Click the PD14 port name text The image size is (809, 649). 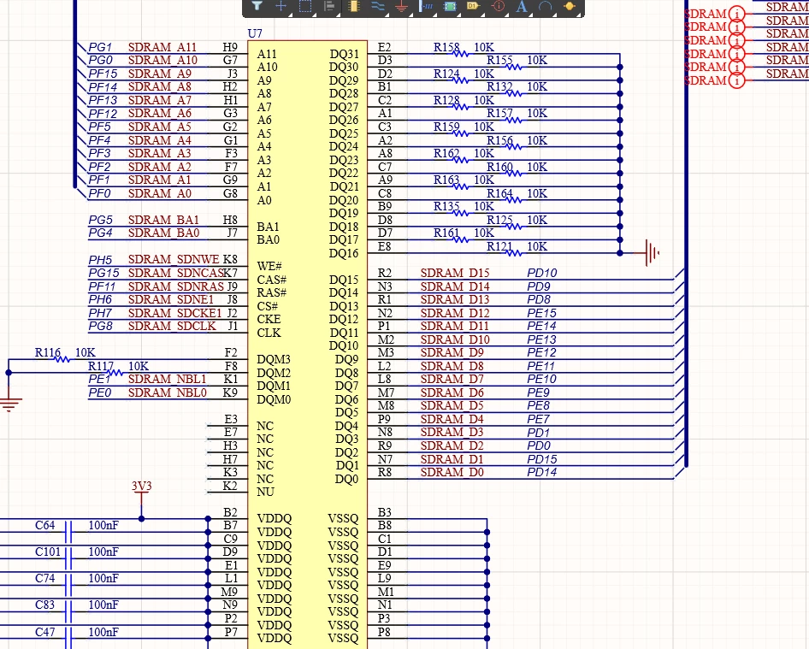click(541, 472)
